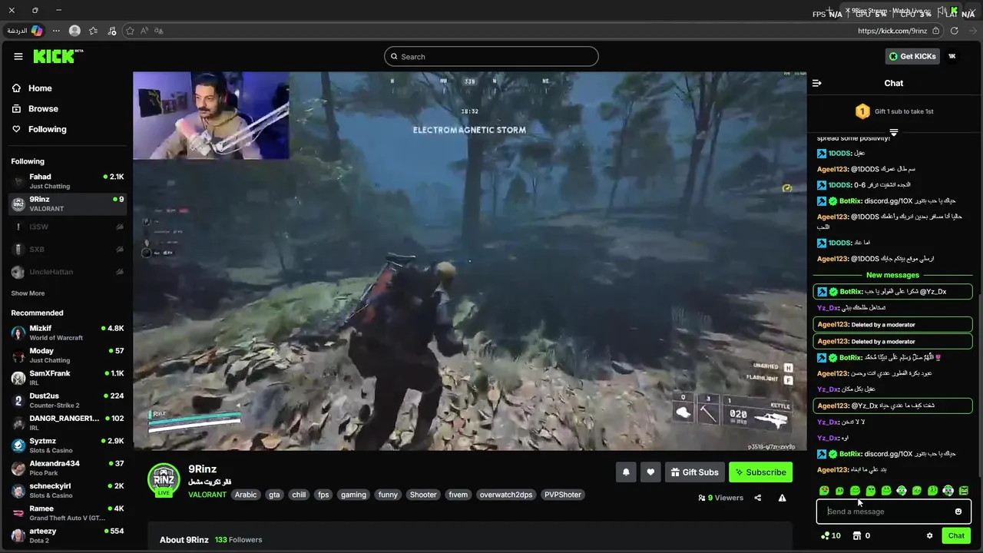Click the Get KICKs button
The image size is (983, 553).
[912, 56]
